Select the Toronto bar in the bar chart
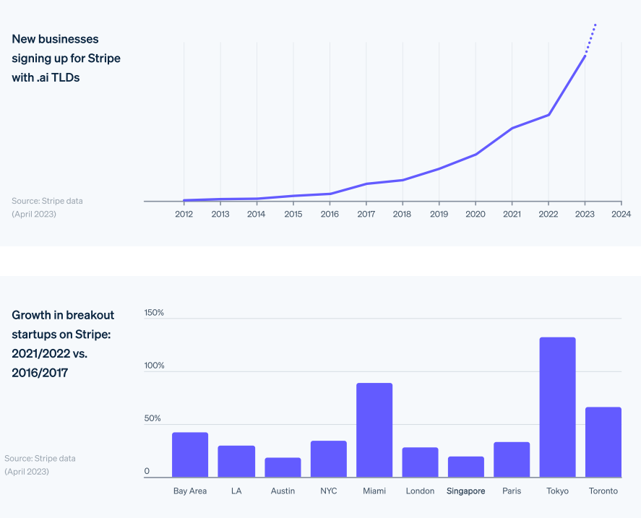Image resolution: width=641 pixels, height=518 pixels. tap(603, 442)
